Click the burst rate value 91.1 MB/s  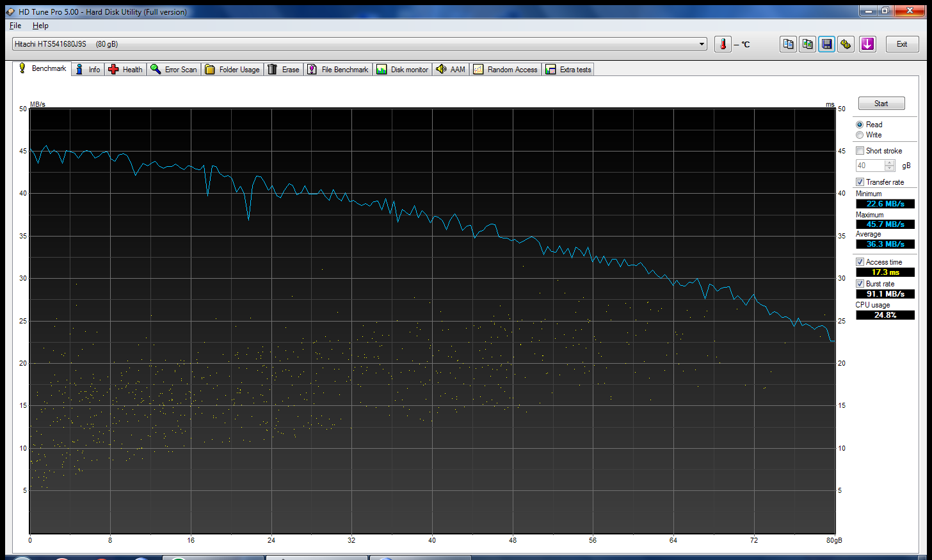(885, 294)
